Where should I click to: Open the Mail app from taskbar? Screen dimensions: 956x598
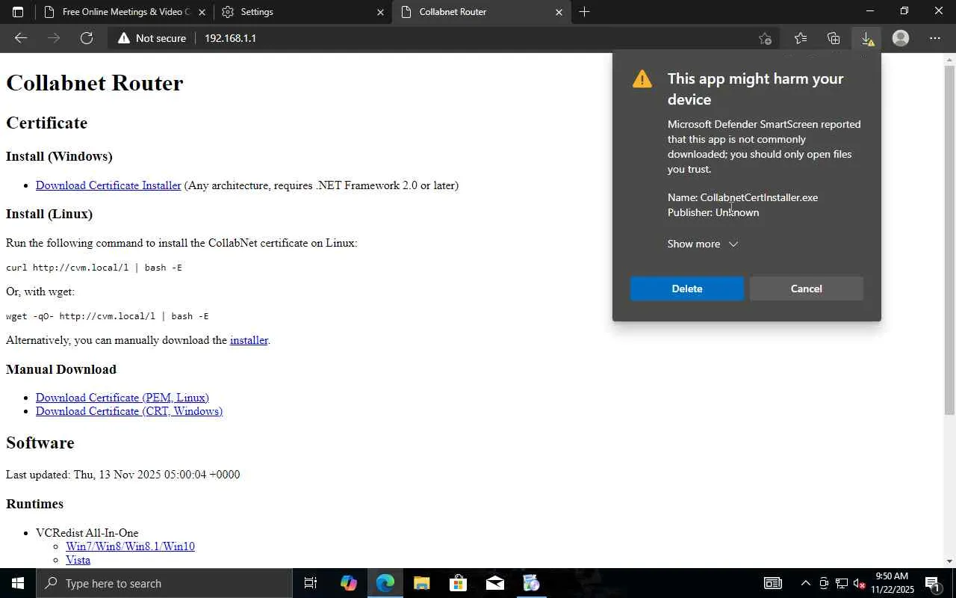(x=494, y=583)
